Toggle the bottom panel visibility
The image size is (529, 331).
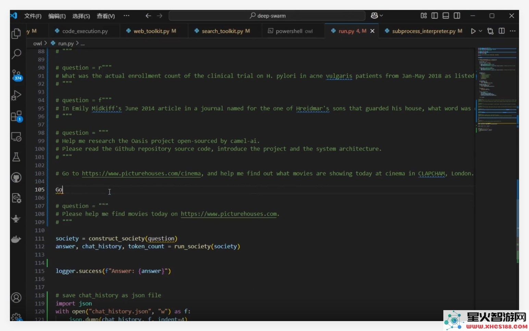pos(446,15)
